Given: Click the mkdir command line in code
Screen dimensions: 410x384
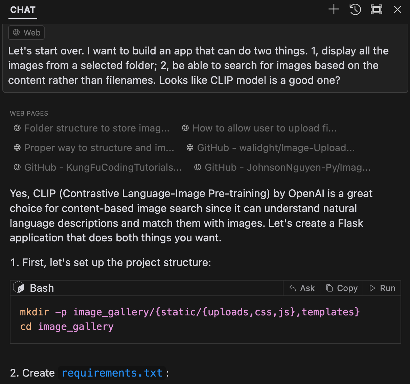Looking at the screenshot, I should (x=190, y=312).
